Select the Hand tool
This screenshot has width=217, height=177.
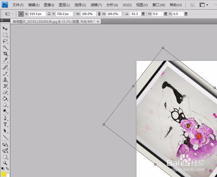click(x=5, y=157)
